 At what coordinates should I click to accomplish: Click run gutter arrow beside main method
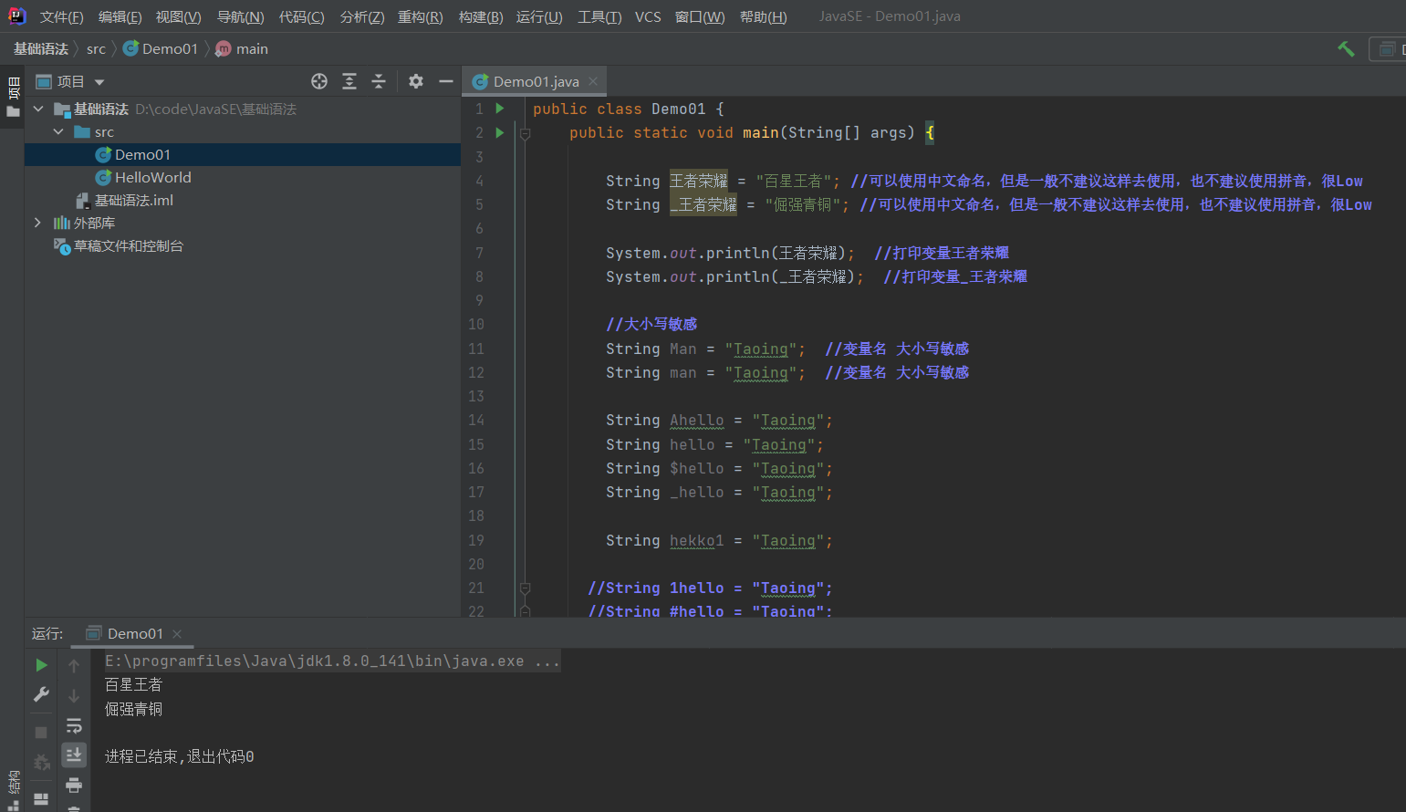coord(500,132)
